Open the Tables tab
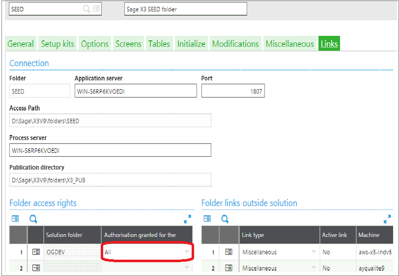 159,44
